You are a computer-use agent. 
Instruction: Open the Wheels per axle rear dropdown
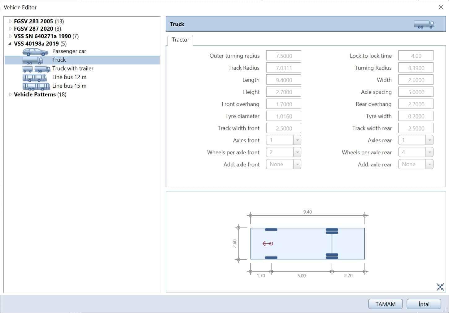429,152
